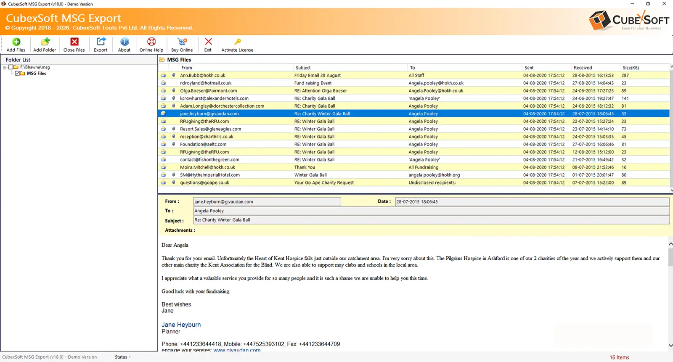Click size value 287 in first row
The width and height of the screenshot is (673, 362).
pyautogui.click(x=625, y=75)
